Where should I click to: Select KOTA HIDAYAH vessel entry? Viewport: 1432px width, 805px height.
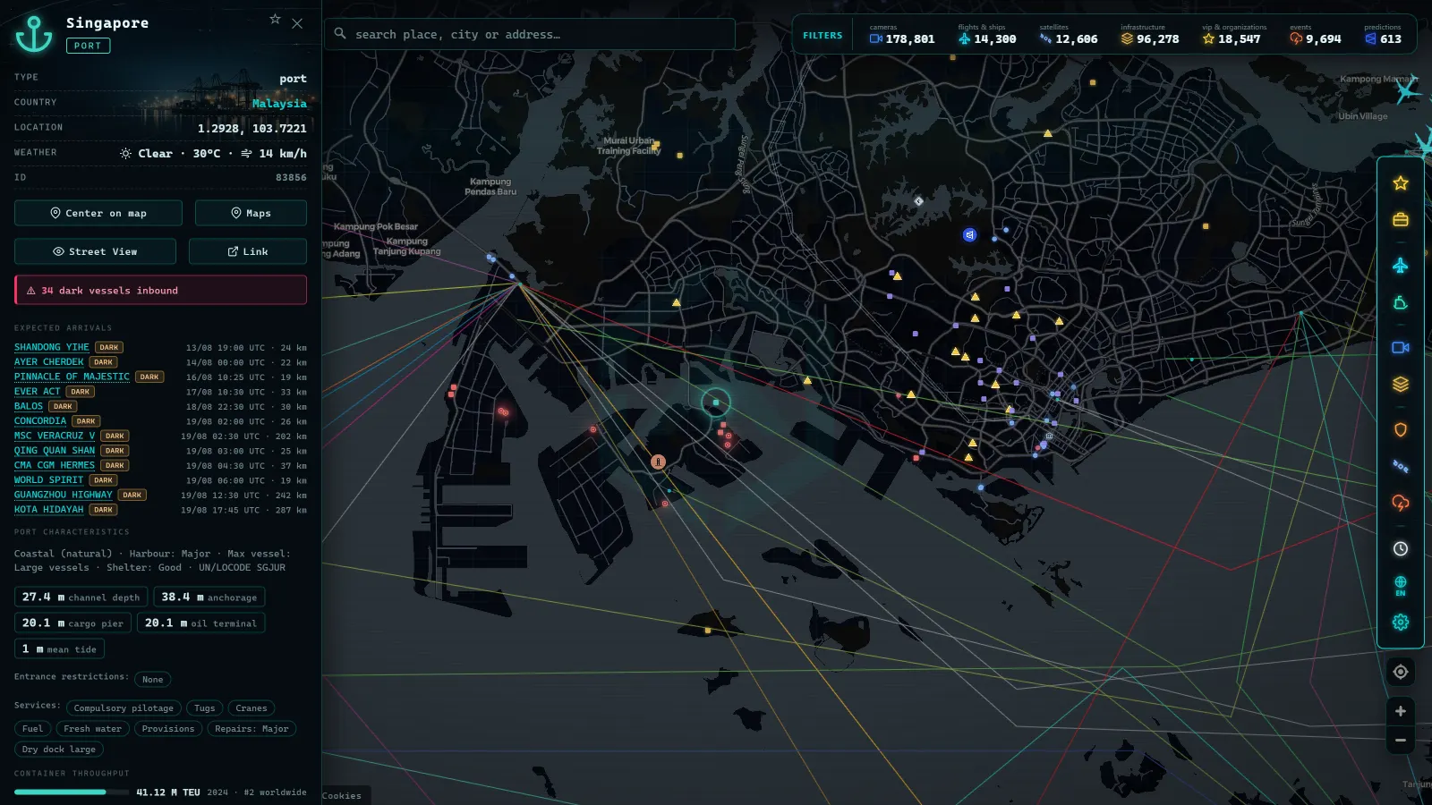48,510
